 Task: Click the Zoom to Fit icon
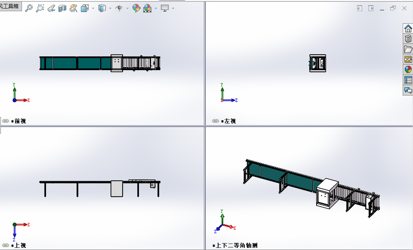tap(29, 8)
